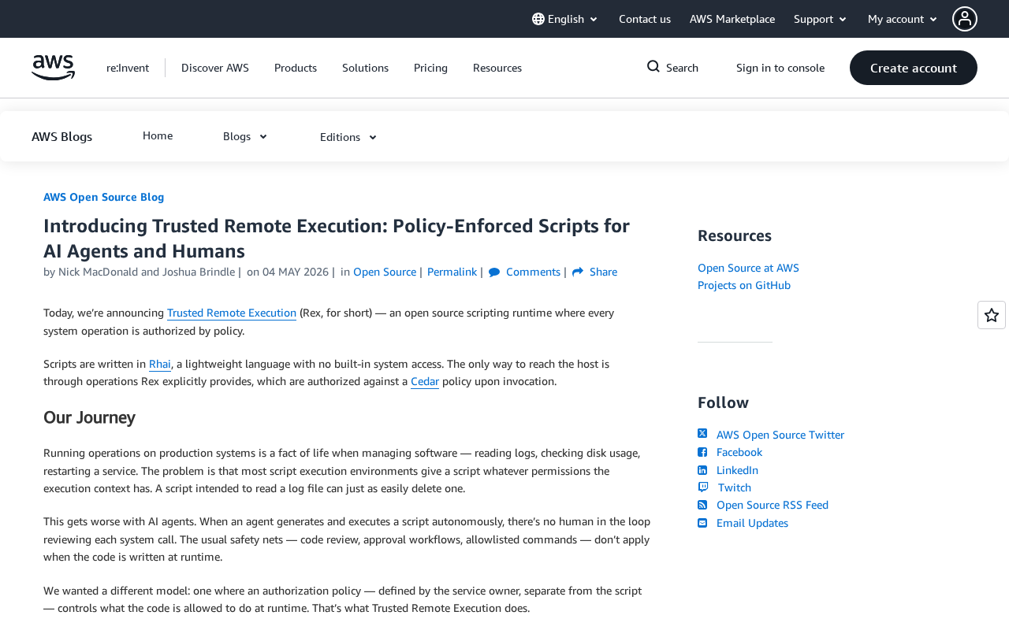Screen dimensions: 1009x630
Task: Click the search magnifier icon
Action: (x=653, y=67)
